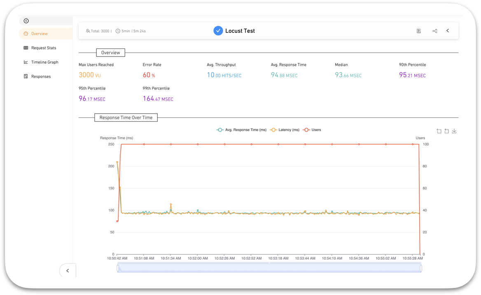Toggle the Latency (ms) legend series
The height and width of the screenshot is (295, 481).
[285, 130]
